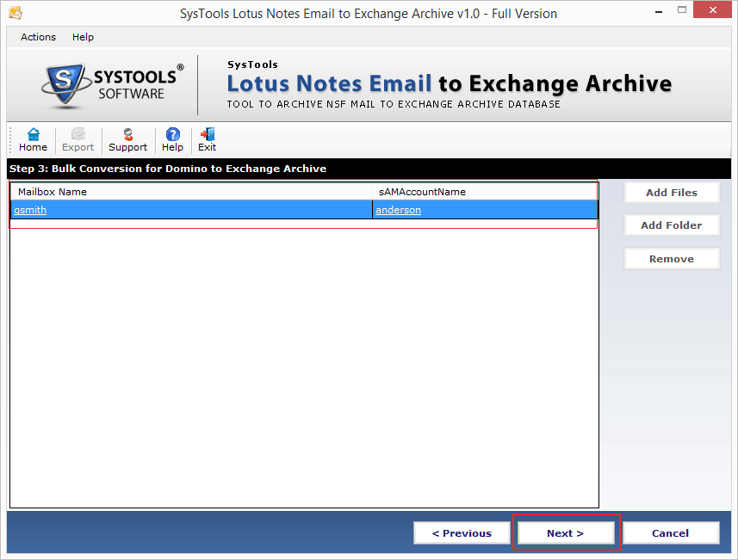Proceed with the Next button
Image resolution: width=738 pixels, height=560 pixels.
(x=566, y=533)
